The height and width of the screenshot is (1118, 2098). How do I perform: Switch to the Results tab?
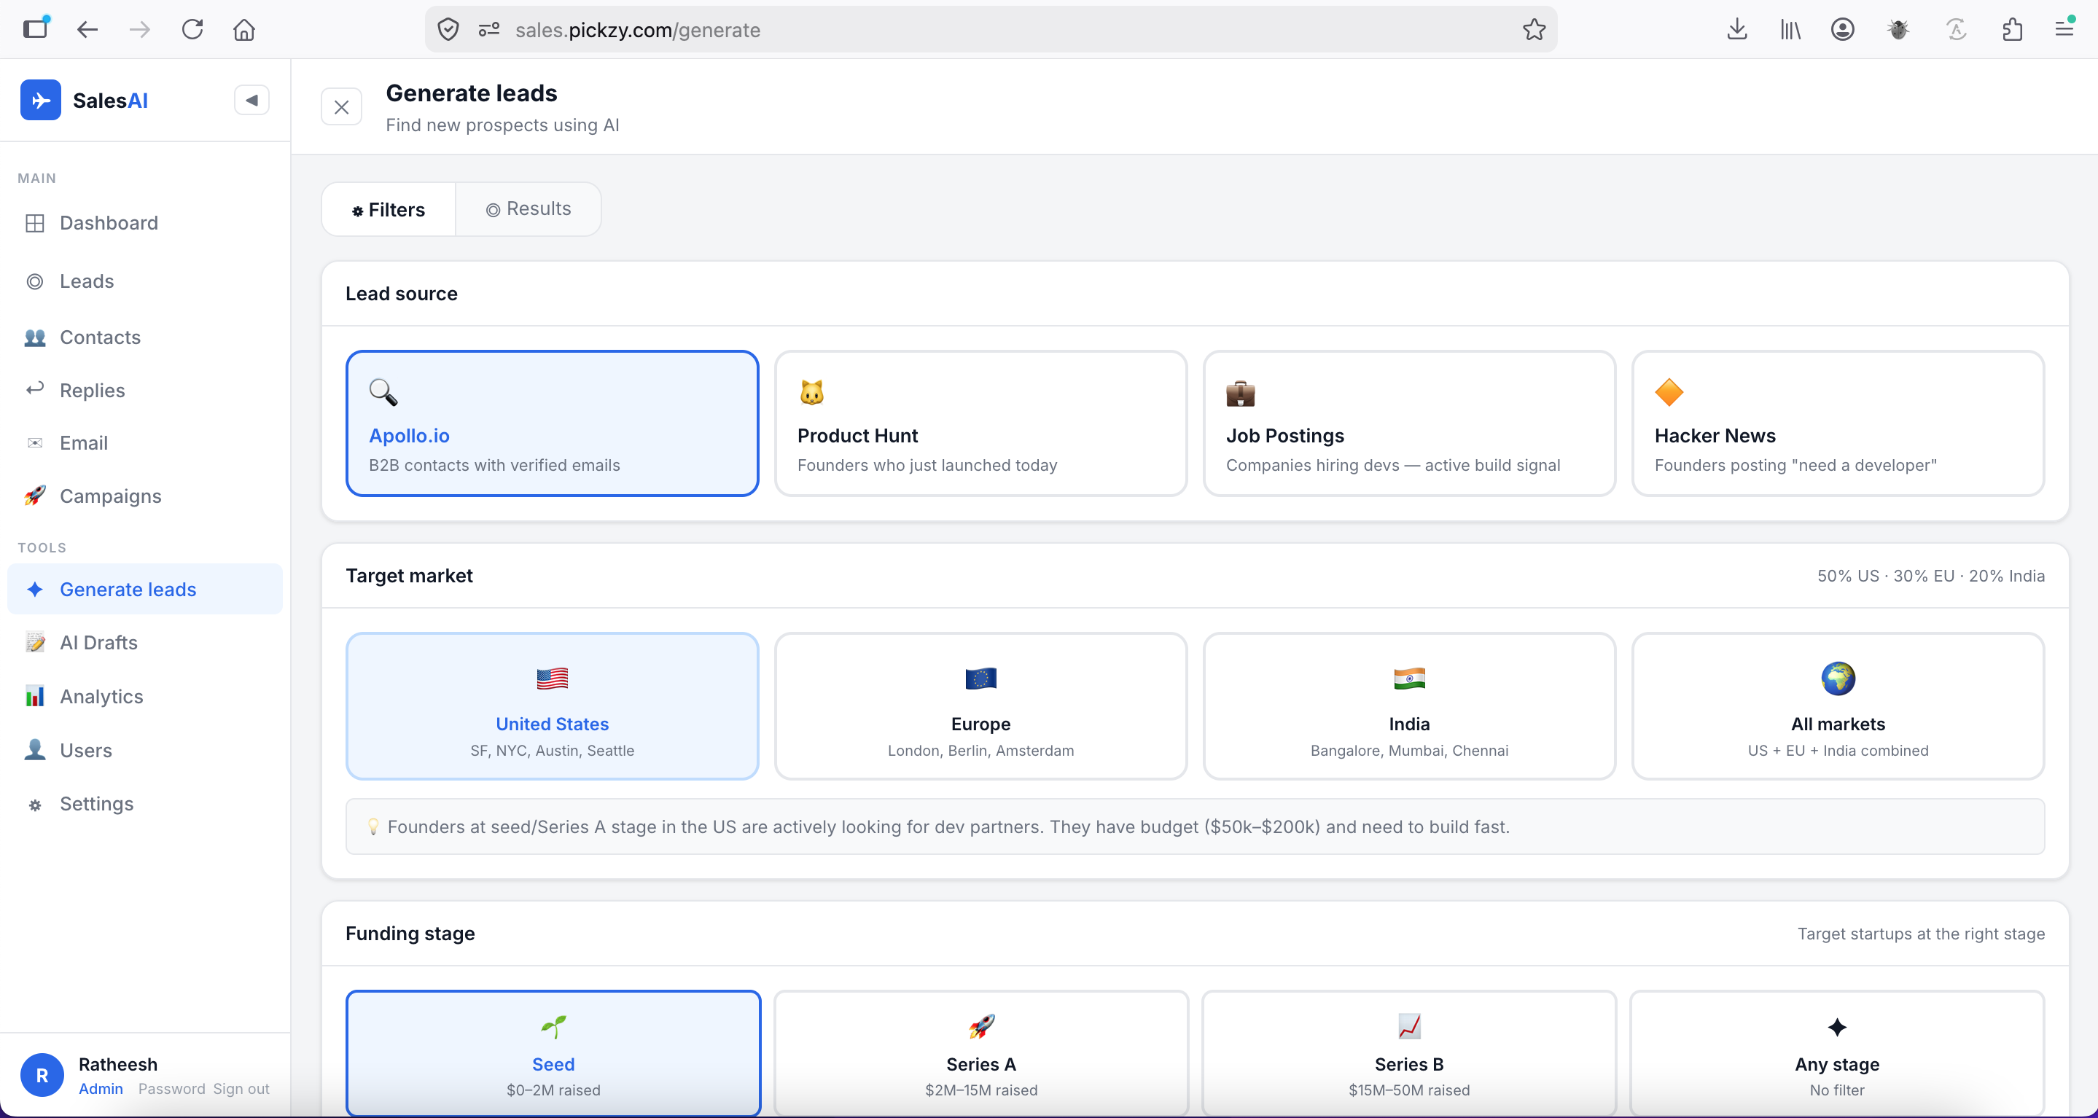pyautogui.click(x=529, y=209)
